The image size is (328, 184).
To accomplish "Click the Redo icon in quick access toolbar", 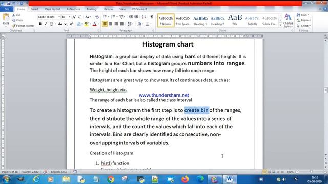I will [22, 3].
